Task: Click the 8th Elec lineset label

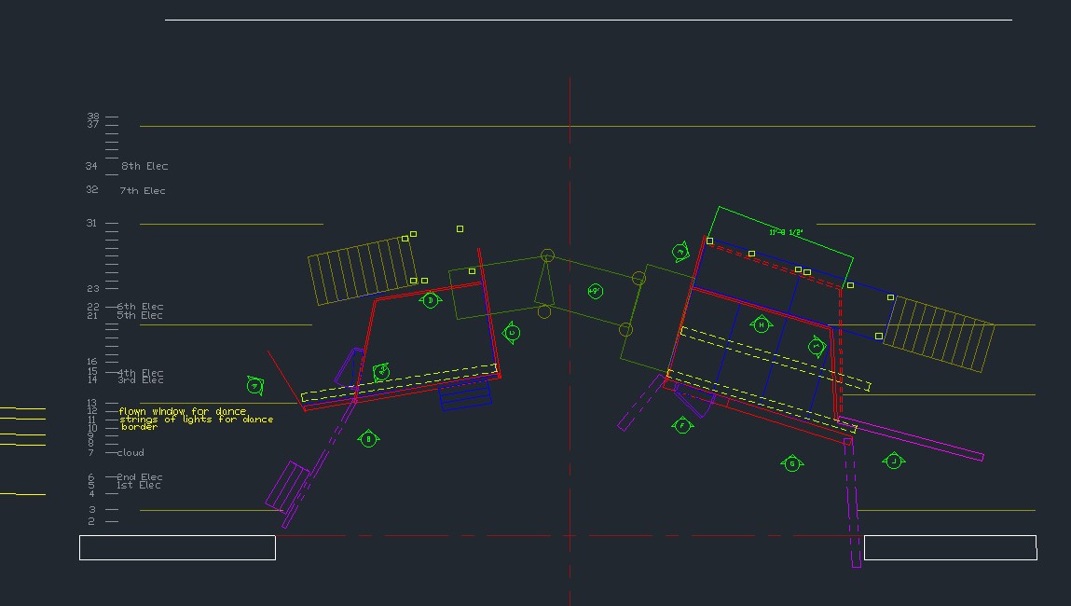Action: click(x=144, y=166)
